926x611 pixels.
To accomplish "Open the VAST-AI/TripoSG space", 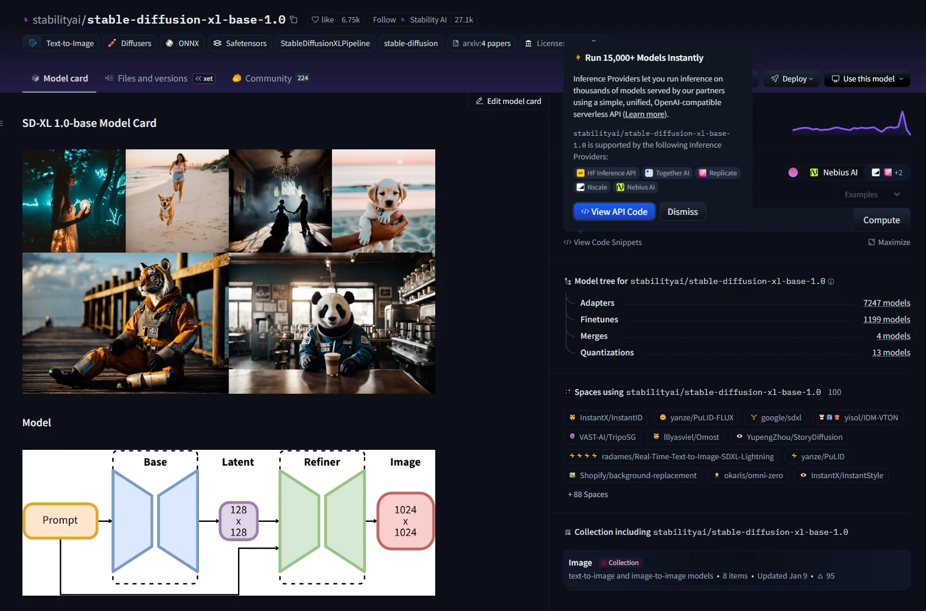I will 602,437.
